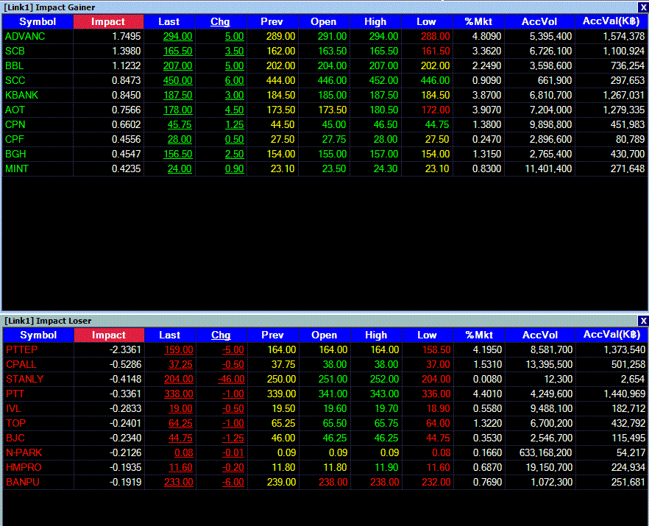Select KBANK symbol row
The height and width of the screenshot is (526, 649).
22,95
